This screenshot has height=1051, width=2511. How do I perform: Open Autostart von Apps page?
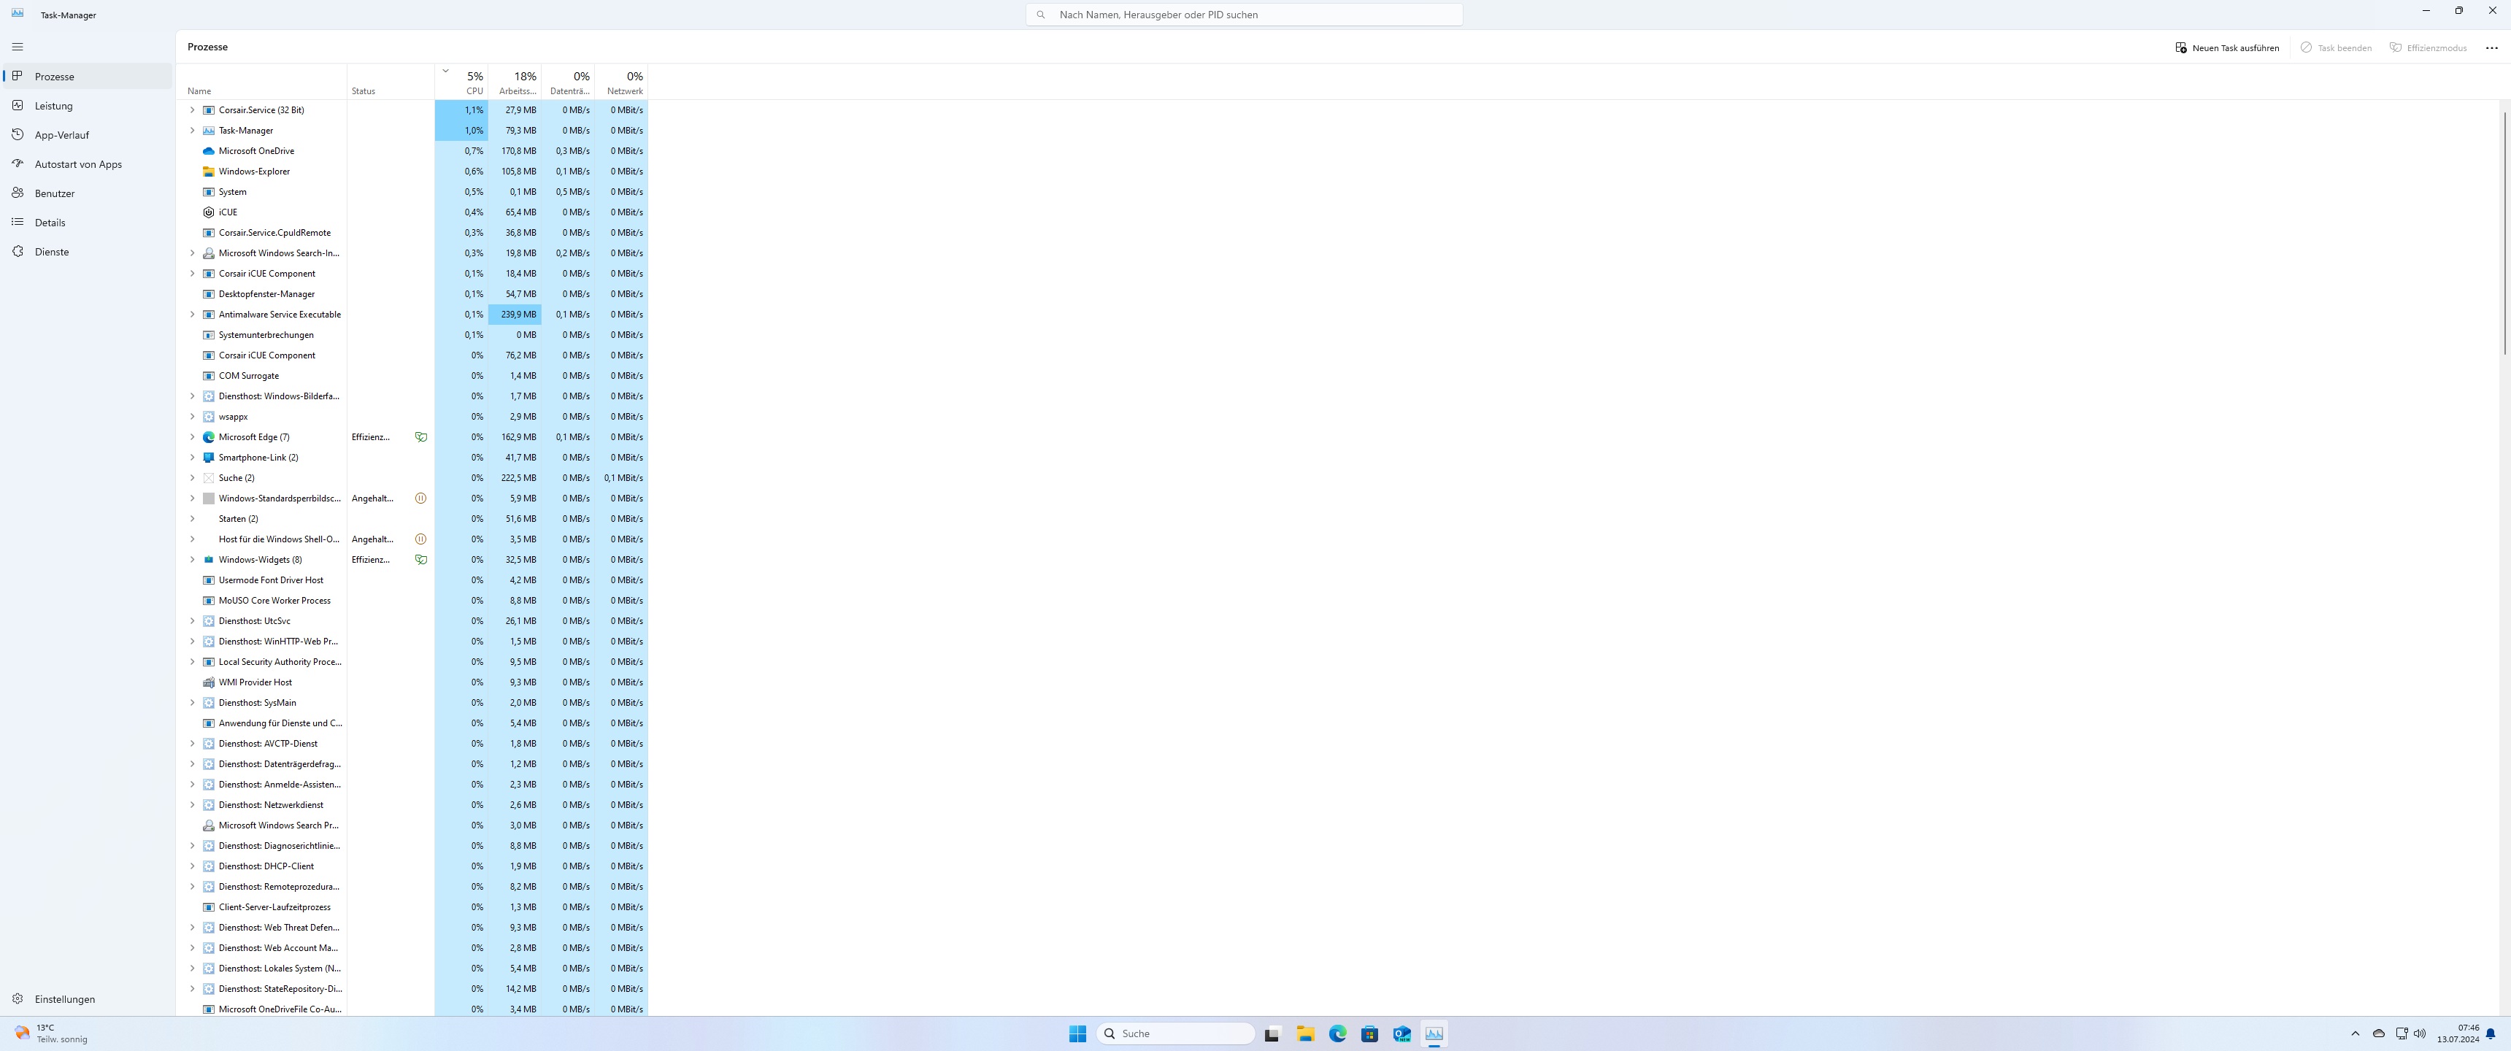click(x=78, y=163)
